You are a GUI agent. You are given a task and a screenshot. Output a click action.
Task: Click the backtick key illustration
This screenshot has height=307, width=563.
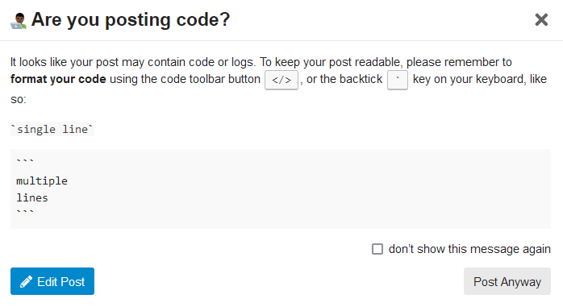397,80
